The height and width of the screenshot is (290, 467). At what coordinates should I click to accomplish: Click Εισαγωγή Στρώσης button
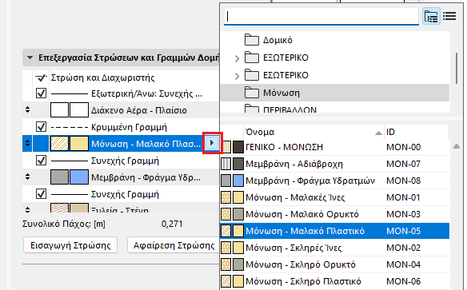pos(70,245)
